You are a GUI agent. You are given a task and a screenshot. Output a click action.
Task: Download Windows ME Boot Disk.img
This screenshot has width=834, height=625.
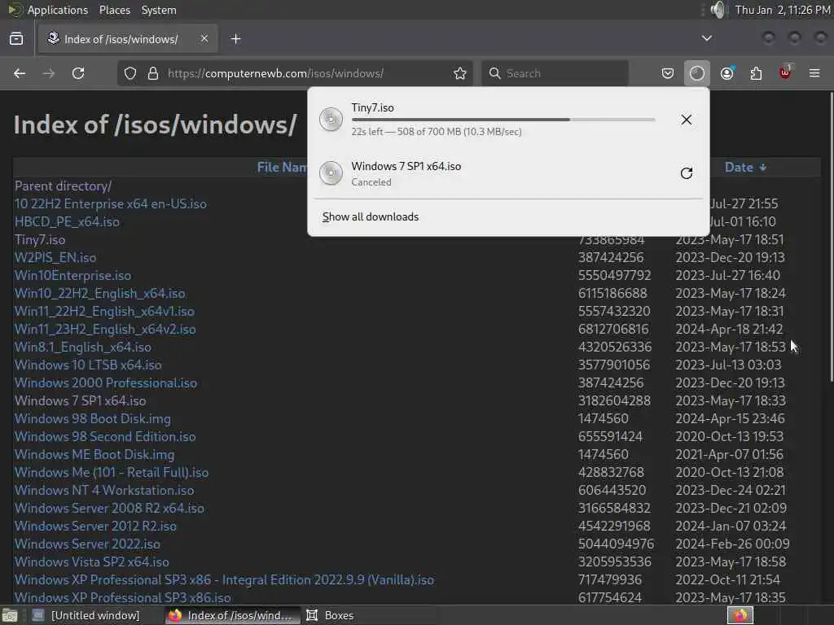pos(94,454)
